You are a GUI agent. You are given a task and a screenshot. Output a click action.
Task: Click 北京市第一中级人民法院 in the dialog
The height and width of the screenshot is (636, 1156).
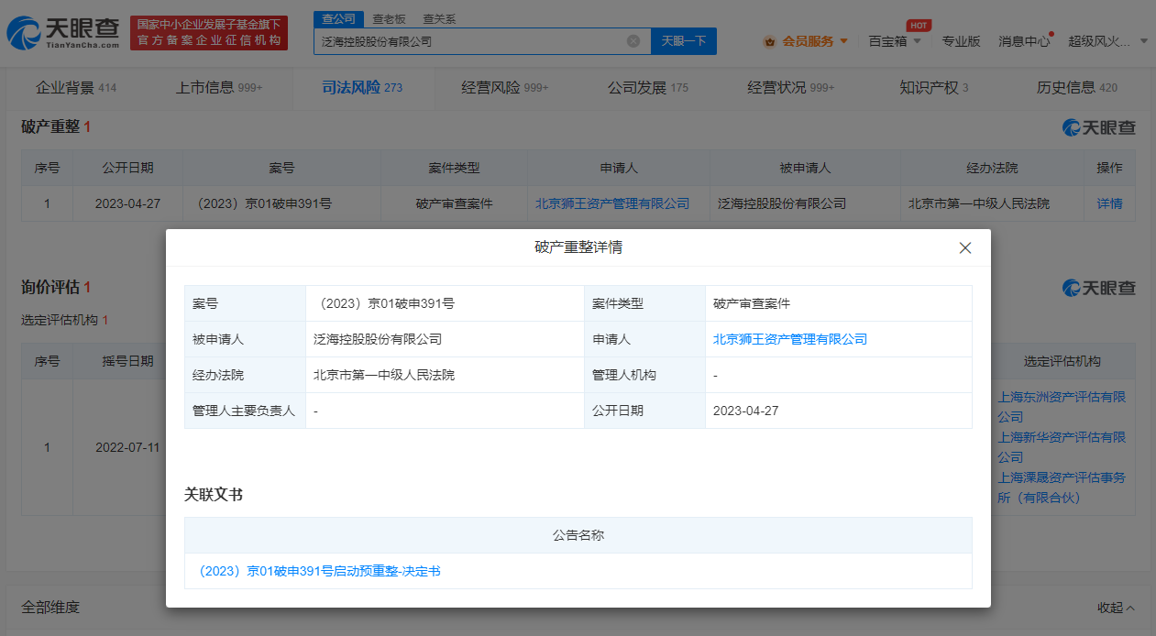click(x=384, y=375)
